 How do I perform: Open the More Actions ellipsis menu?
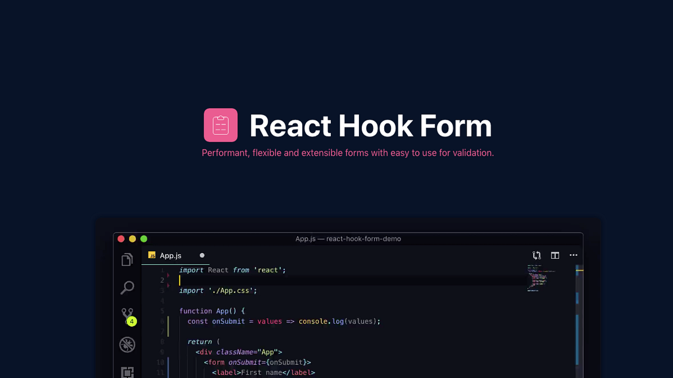click(x=573, y=255)
